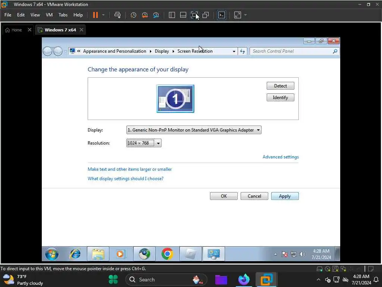Expand the address bar history dropdown

(x=234, y=51)
